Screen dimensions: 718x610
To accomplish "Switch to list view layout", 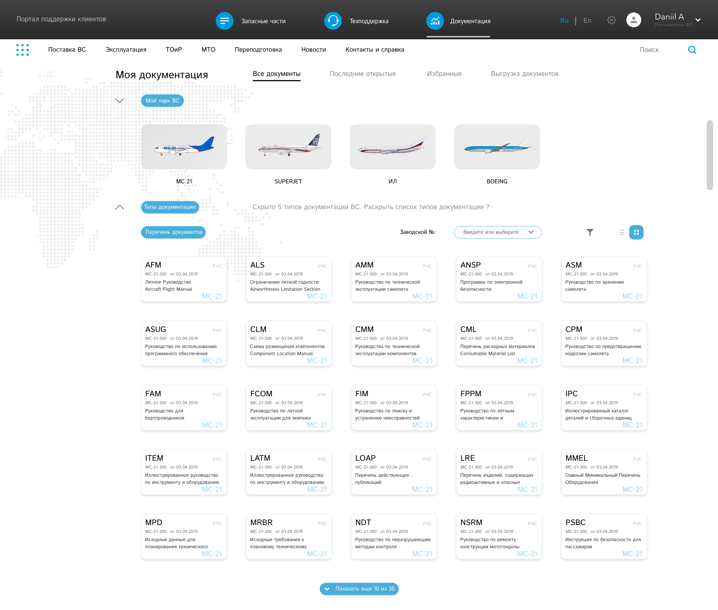I will [622, 232].
